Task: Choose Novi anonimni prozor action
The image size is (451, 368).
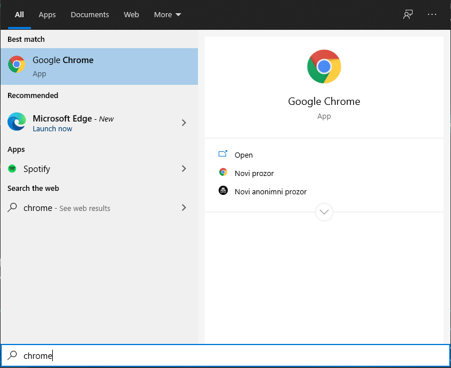Action: (270, 191)
